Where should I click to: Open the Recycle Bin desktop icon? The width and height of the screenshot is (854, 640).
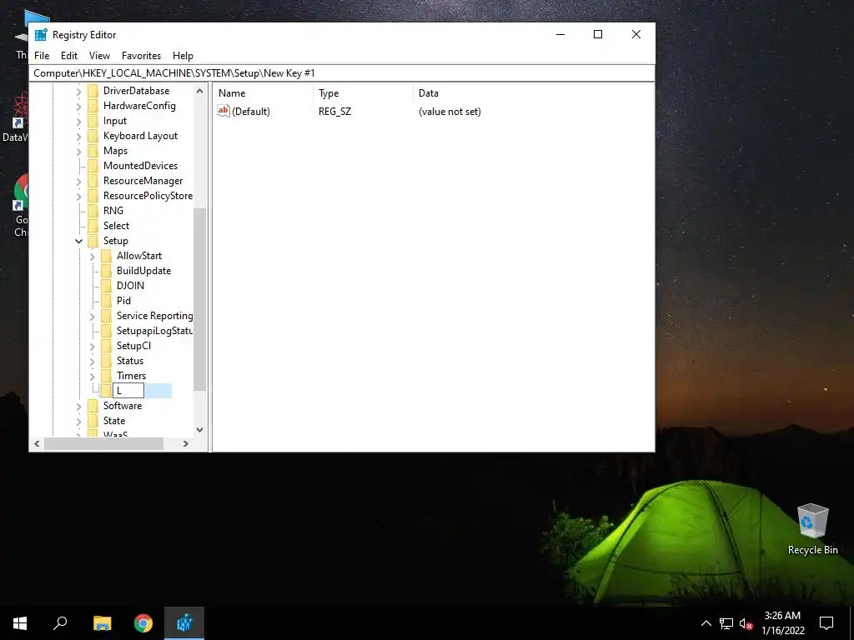[812, 529]
